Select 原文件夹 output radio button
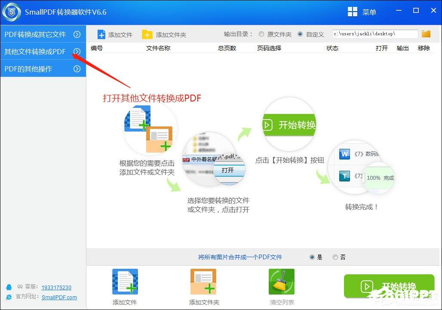 tap(261, 34)
